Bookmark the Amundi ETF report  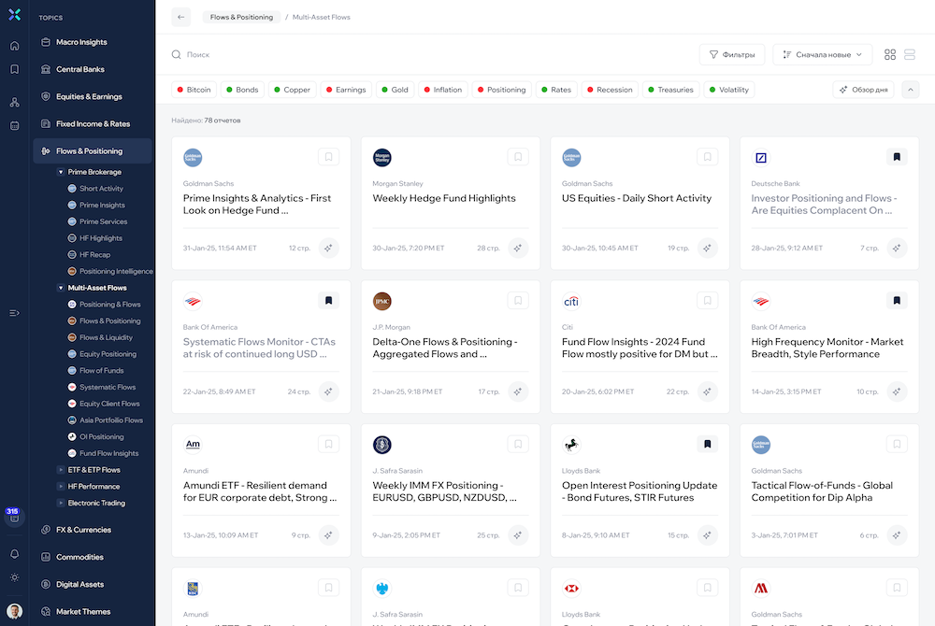pyautogui.click(x=328, y=445)
